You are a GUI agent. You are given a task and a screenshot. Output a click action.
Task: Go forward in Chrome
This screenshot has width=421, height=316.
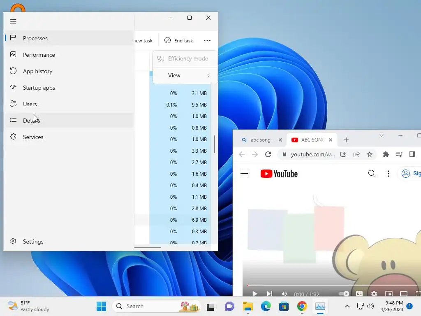255,155
